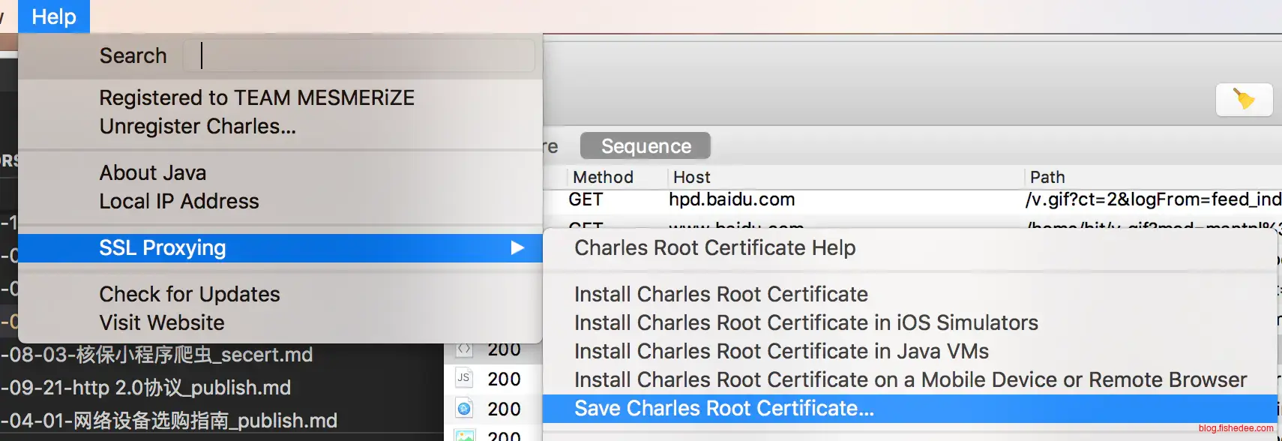Expand SSL Proxying submenu arrow

point(517,248)
